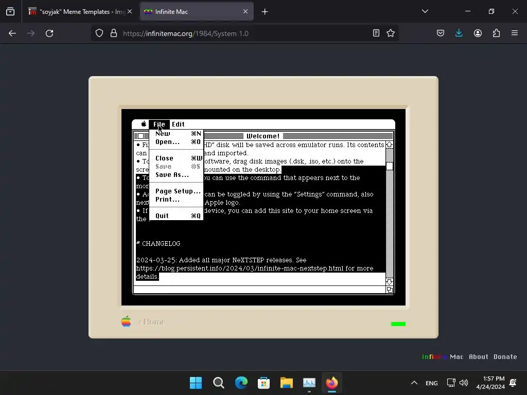Viewport: 527px width, 395px height.
Task: Open the Firefox downloads panel
Action: click(x=459, y=33)
